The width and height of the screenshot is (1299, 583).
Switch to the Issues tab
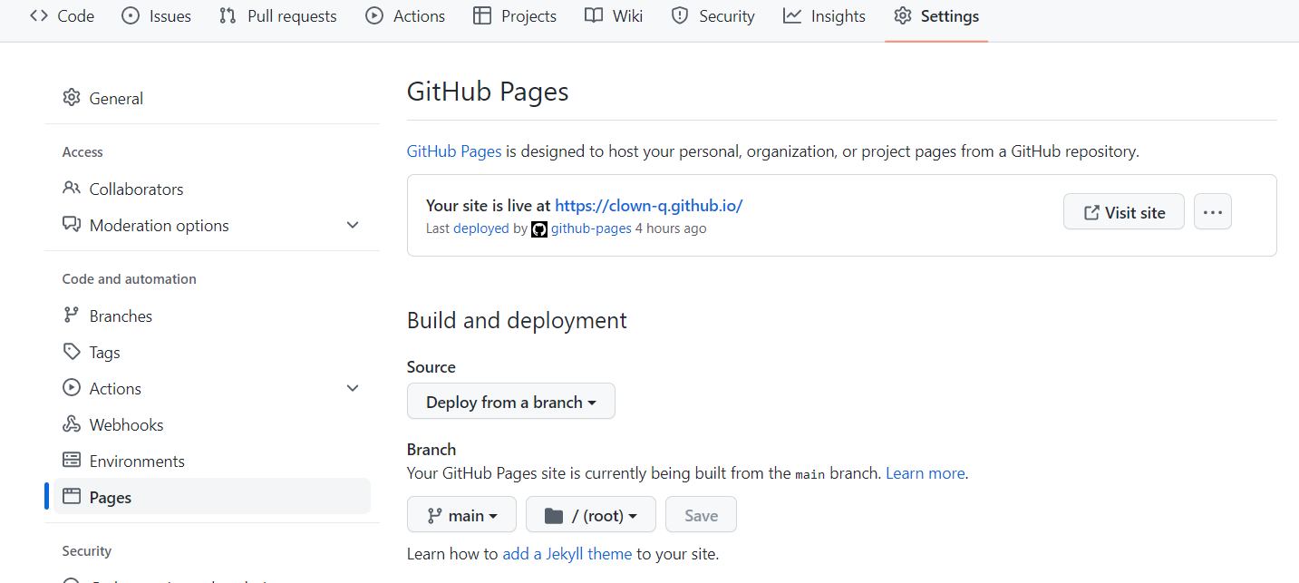(156, 16)
